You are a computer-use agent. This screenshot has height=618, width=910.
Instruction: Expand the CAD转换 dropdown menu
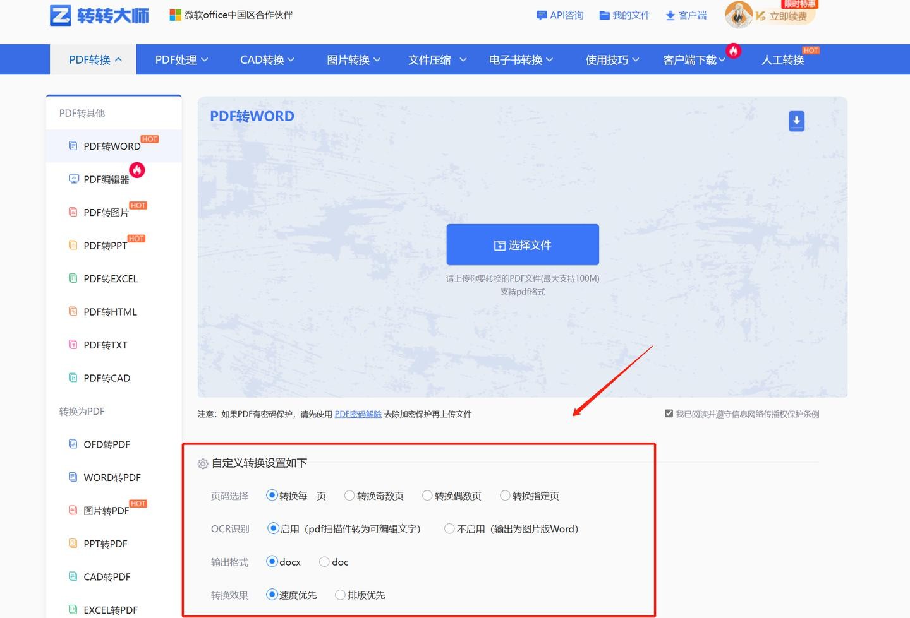click(267, 60)
